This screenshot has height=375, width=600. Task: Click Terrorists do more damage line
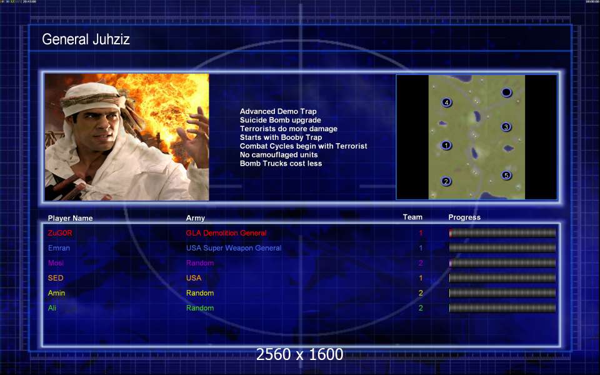[289, 129]
